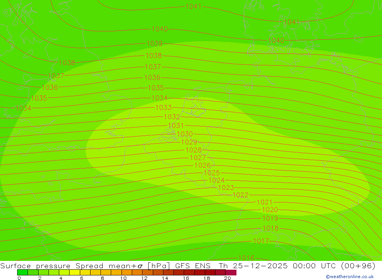
Task: Click the '00:00 UTC (00+96)' forecast time
Action: coord(334,265)
